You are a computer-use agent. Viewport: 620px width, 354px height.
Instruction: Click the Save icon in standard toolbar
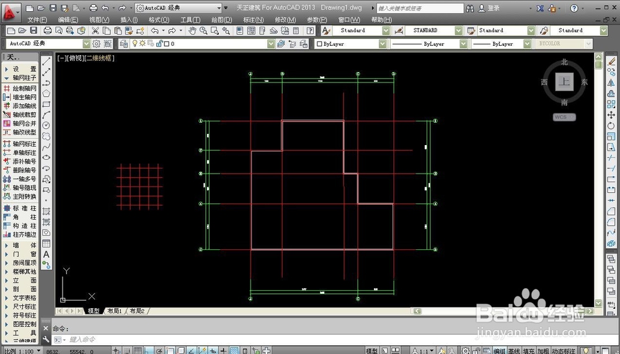tap(33, 30)
